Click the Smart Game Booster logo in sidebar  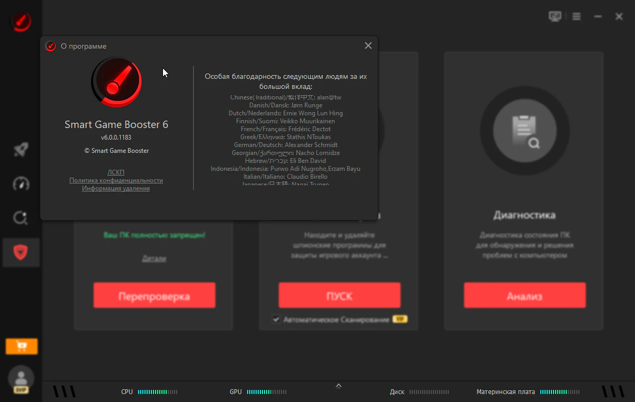[21, 21]
